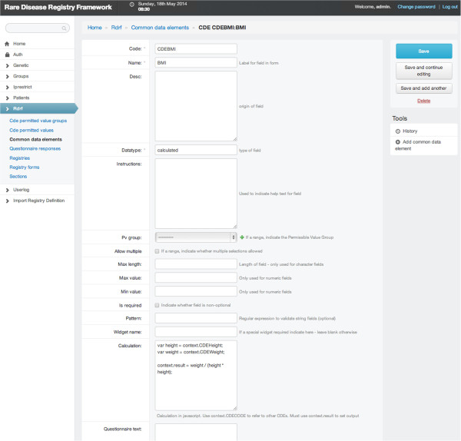Open Cde permitted value groups in sidebar
This screenshot has width=461, height=441.
38,121
